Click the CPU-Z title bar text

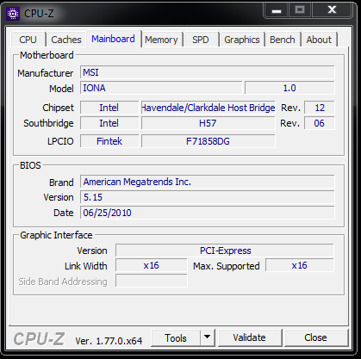(39, 14)
